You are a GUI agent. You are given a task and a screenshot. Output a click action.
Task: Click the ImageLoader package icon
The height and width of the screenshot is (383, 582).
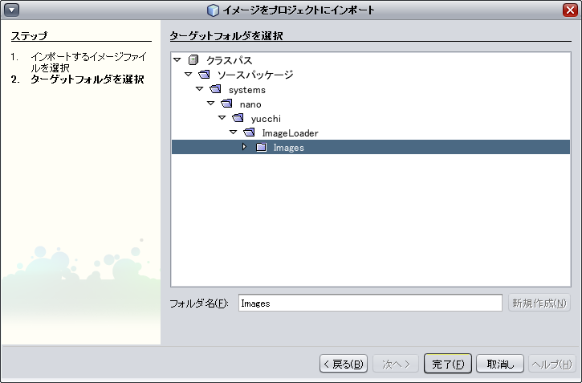[249, 132]
